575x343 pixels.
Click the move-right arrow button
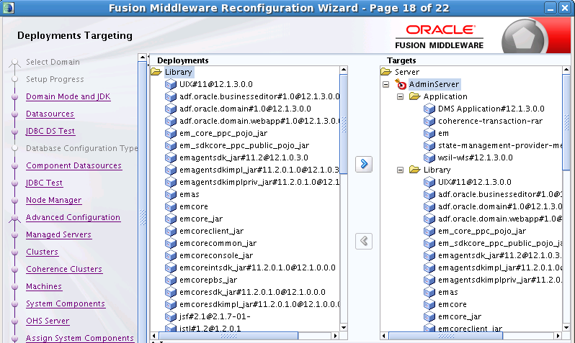pyautogui.click(x=364, y=164)
